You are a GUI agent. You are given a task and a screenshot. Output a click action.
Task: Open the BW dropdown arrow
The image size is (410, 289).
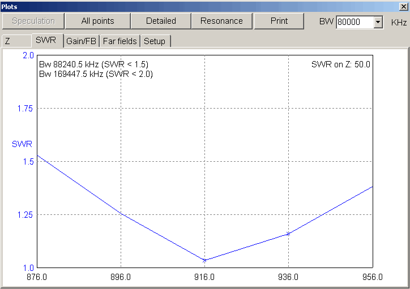(x=378, y=22)
